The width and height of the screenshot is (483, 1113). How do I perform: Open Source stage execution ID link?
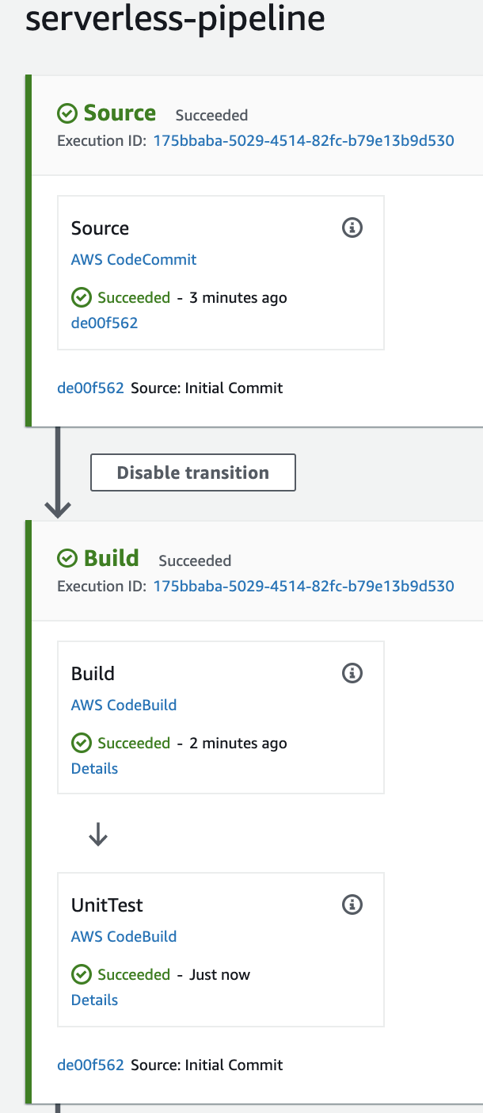[x=304, y=141]
